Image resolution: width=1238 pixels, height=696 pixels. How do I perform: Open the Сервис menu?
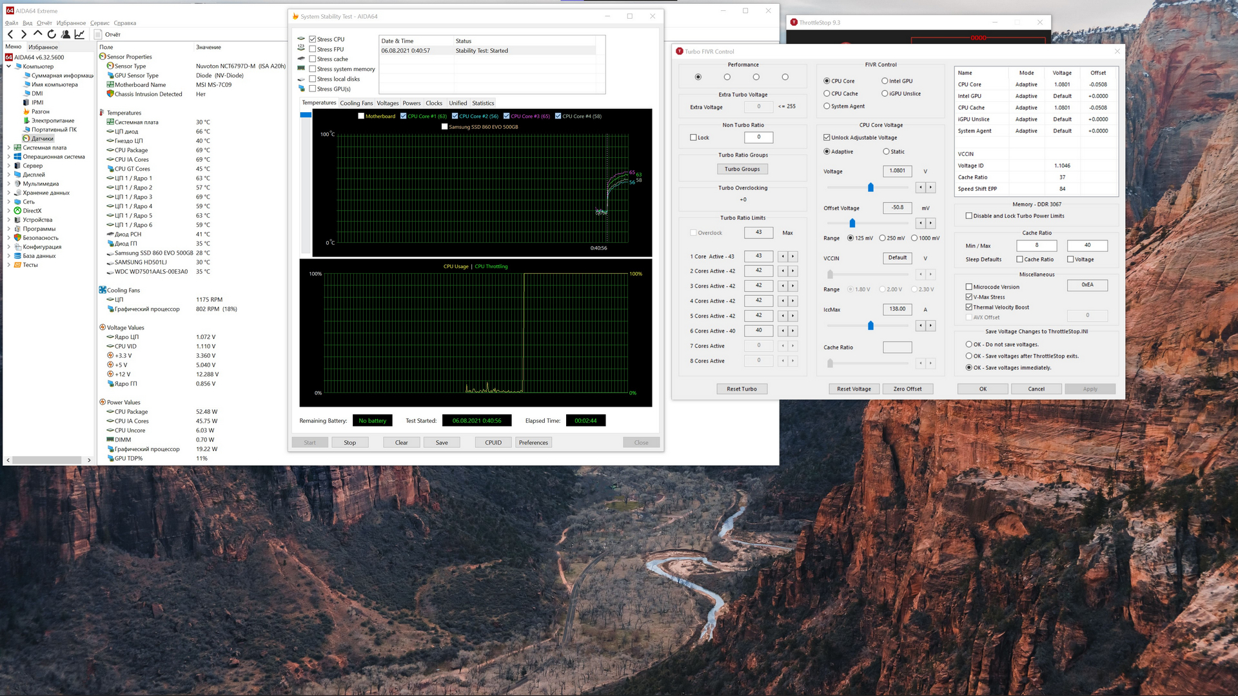coord(99,23)
